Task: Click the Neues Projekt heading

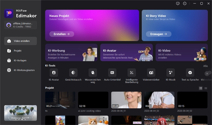Action: click(59, 16)
